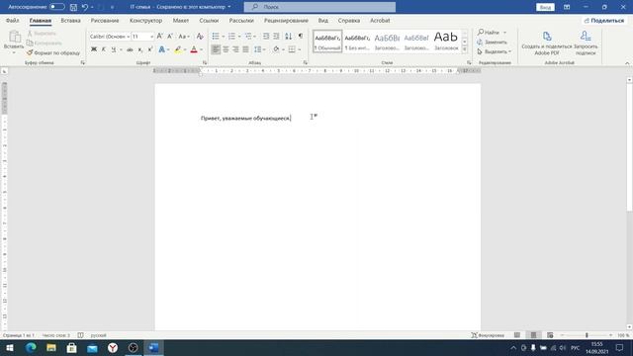Image resolution: width=633 pixels, height=356 pixels.
Task: Open the Файл menu tab
Action: 13,20
